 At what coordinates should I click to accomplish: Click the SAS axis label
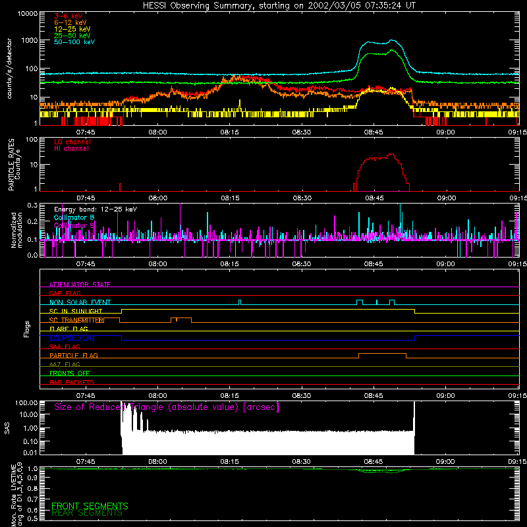coord(7,428)
